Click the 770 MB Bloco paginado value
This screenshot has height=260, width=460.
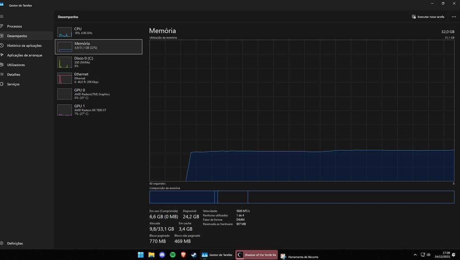[157, 241]
